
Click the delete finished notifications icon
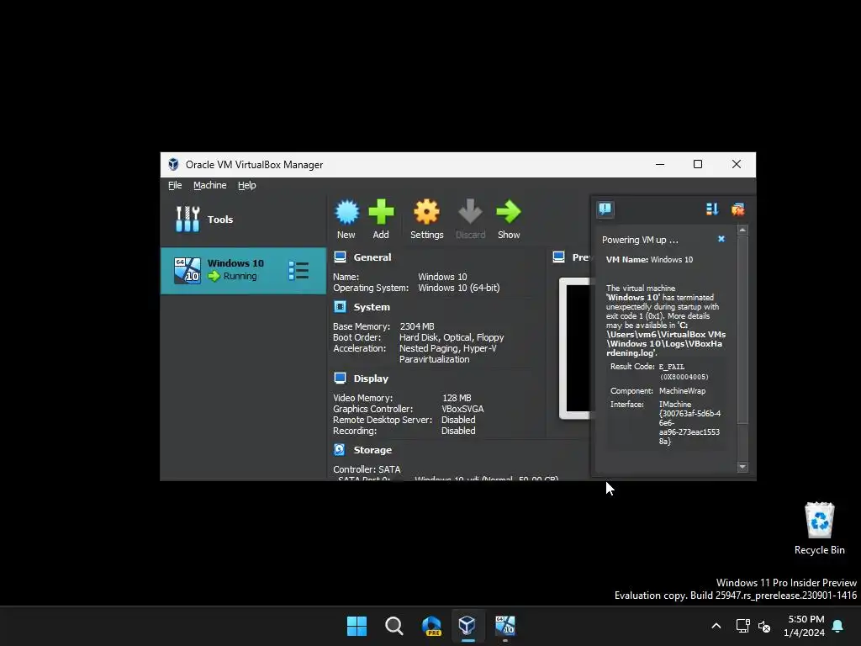pyautogui.click(x=738, y=209)
